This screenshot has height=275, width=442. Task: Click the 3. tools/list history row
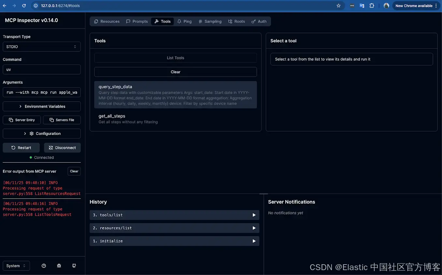[174, 215]
